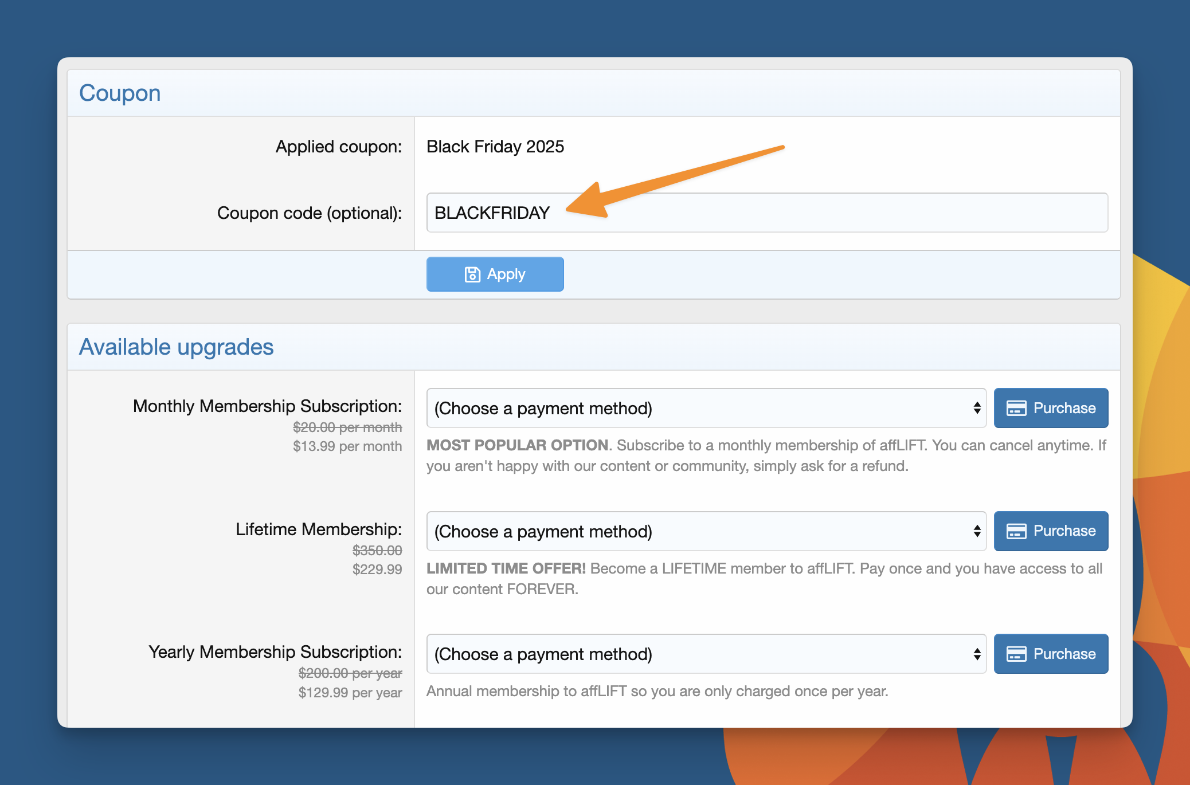Viewport: 1190px width, 785px height.
Task: Open the Yearly Membership payment method dropdown
Action: pos(705,654)
